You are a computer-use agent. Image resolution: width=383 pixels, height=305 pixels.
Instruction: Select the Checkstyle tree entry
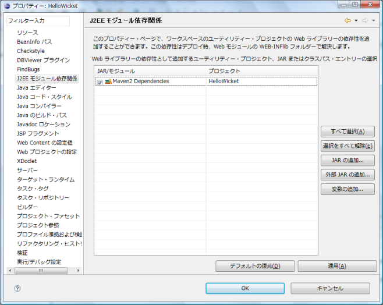point(30,51)
